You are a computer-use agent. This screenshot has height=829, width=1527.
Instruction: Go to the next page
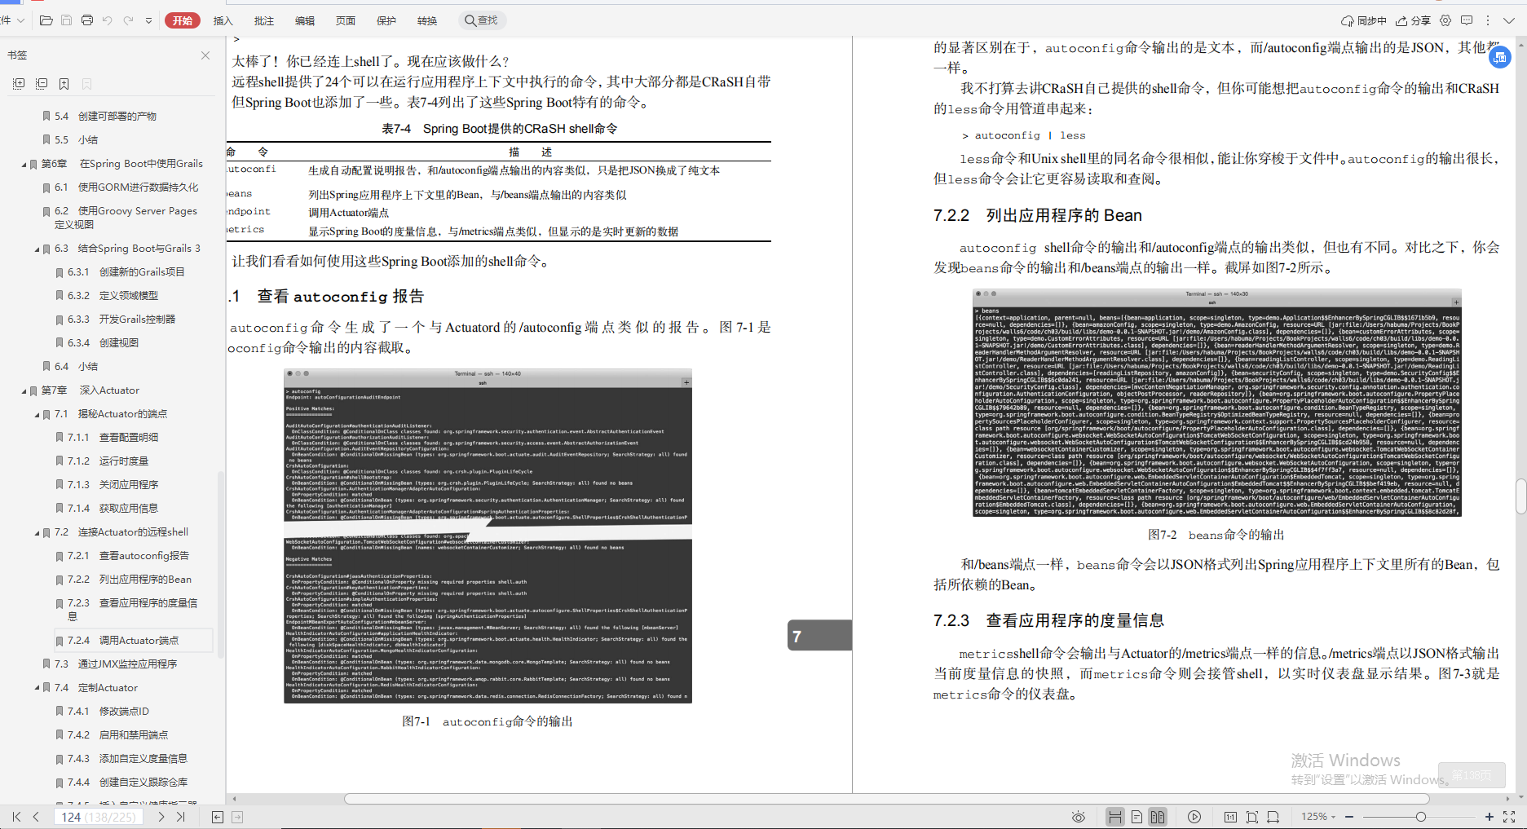click(161, 817)
